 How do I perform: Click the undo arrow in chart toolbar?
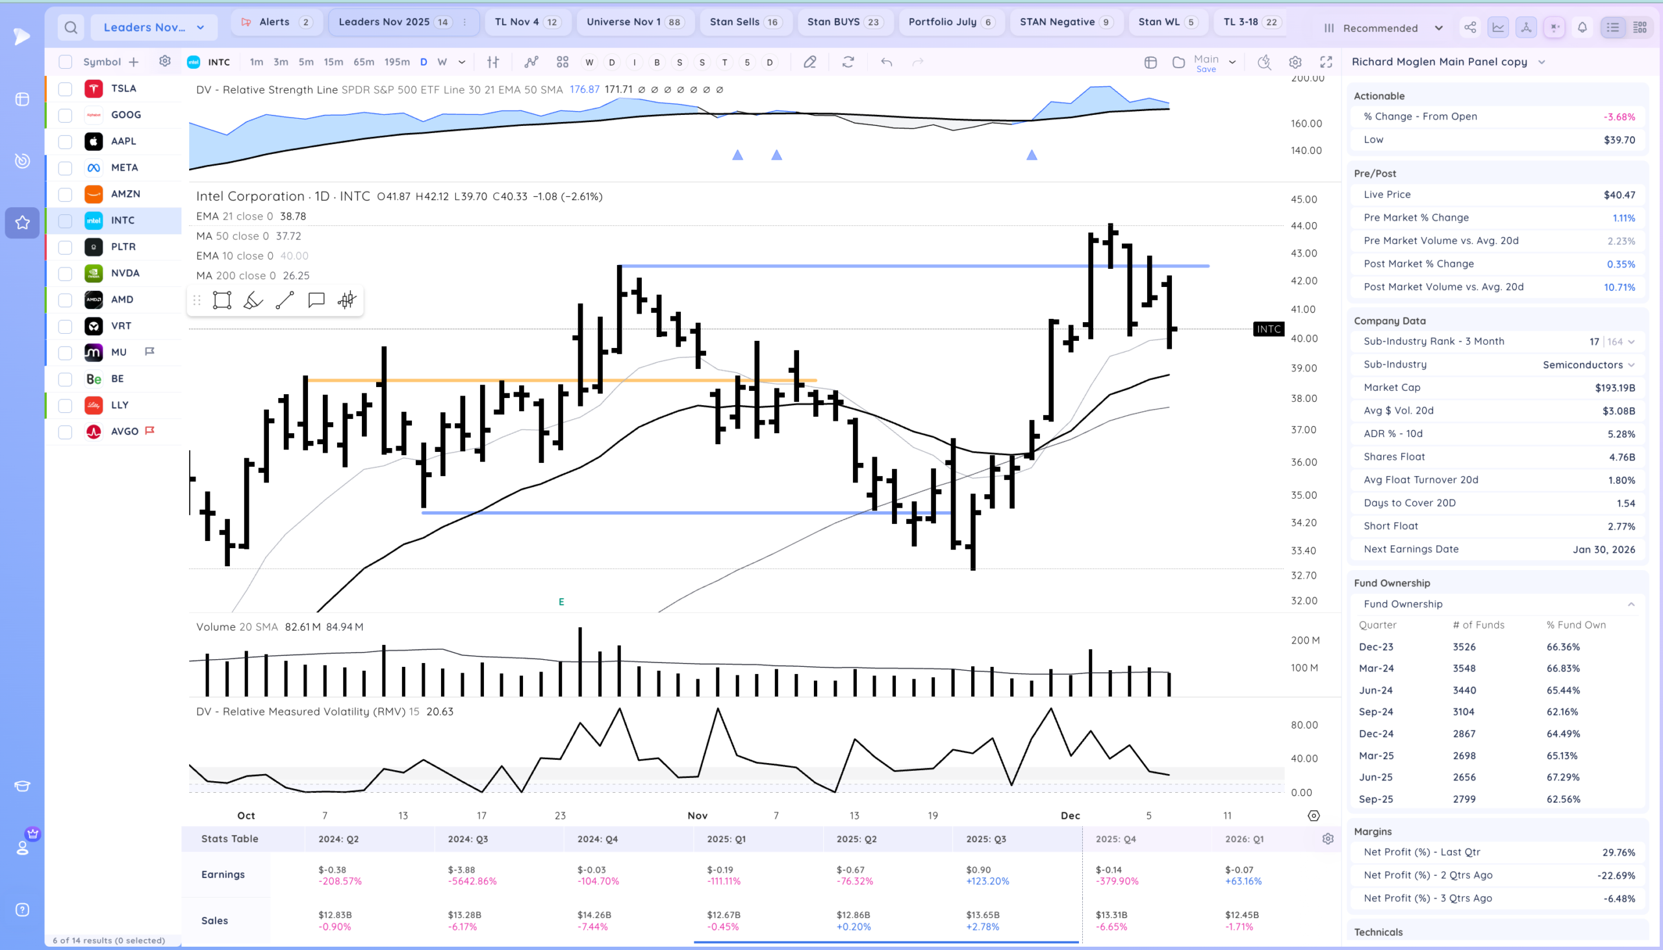[885, 62]
